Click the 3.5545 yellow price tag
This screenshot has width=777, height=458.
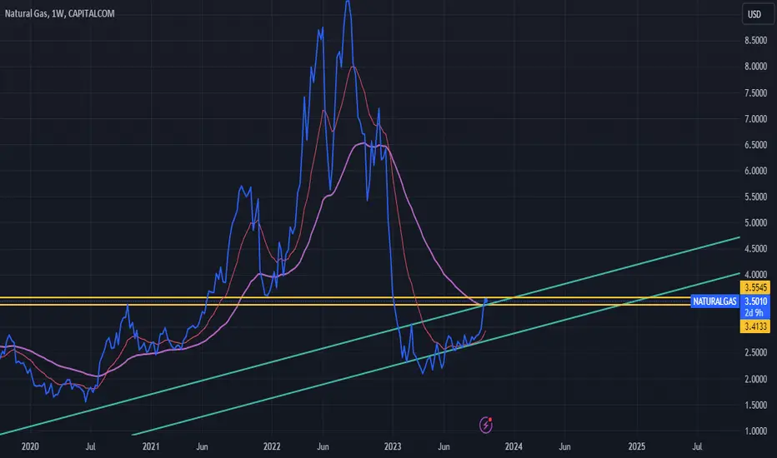tap(755, 287)
